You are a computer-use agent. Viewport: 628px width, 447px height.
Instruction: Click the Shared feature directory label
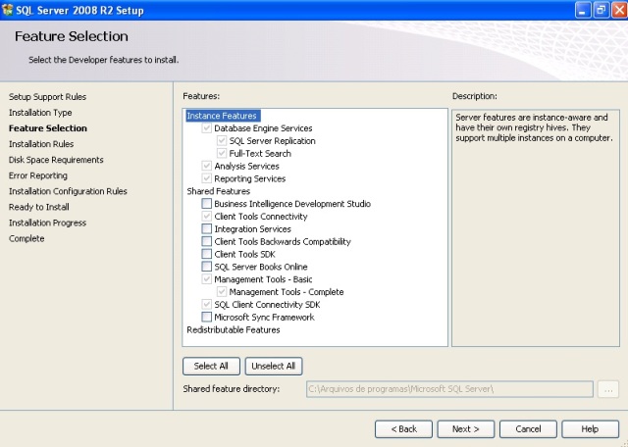[x=232, y=389]
